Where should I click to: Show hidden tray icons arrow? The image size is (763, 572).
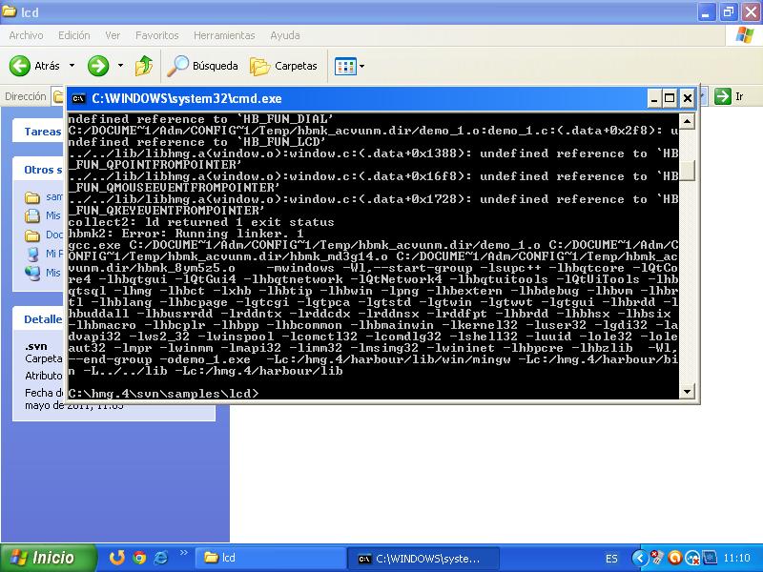tap(639, 558)
